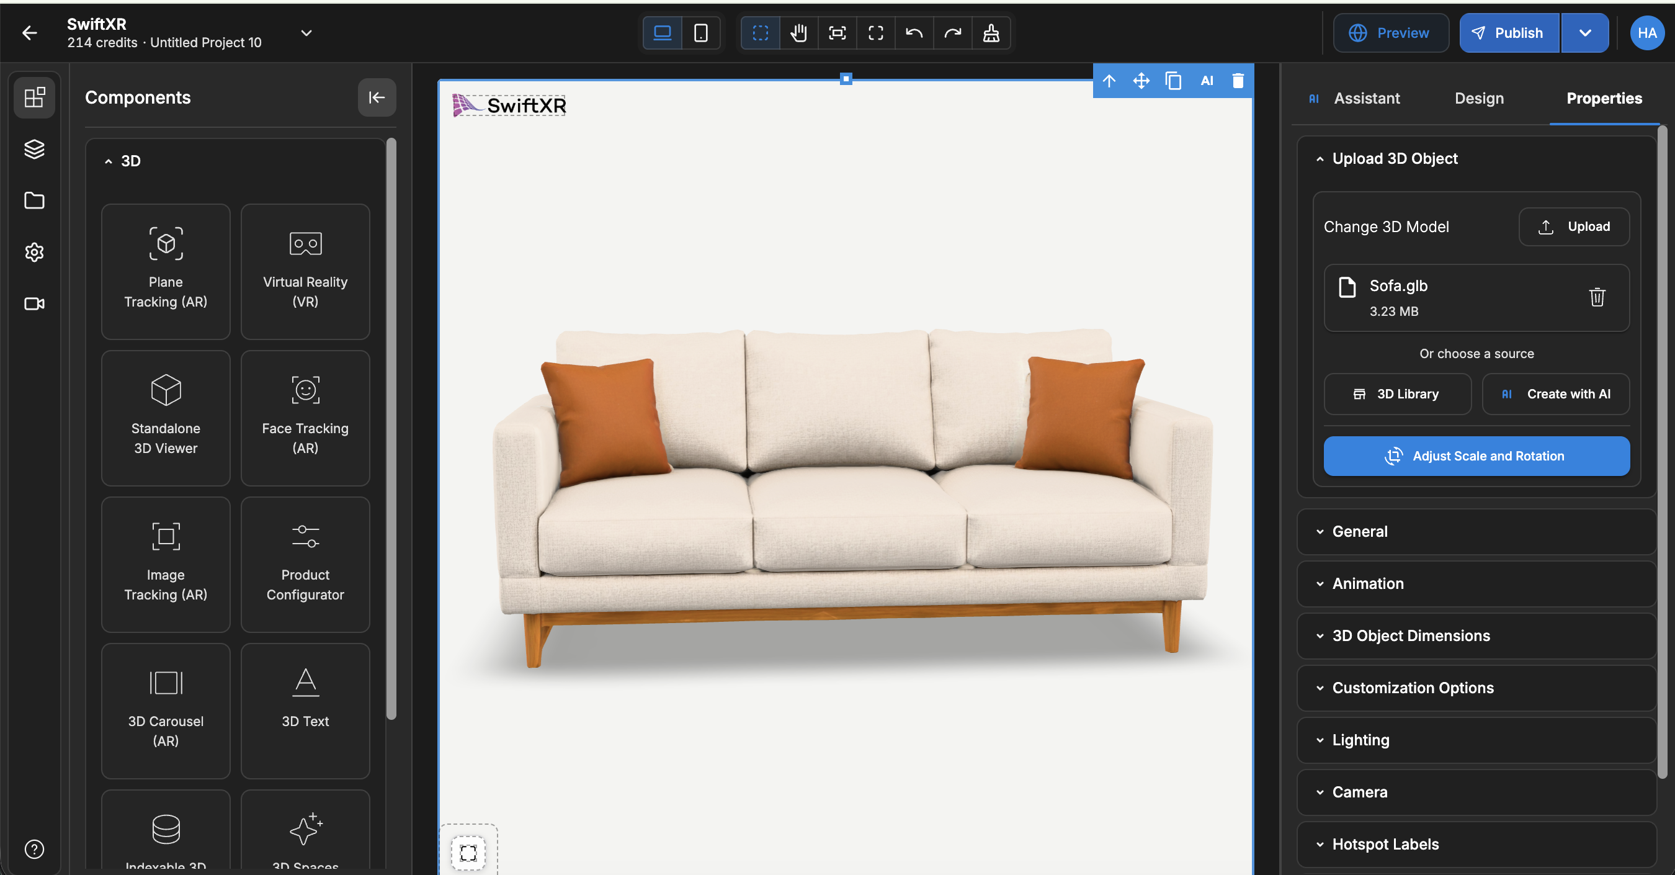1675x875 pixels.
Task: Click the Sofa.glb file name
Action: pyautogui.click(x=1398, y=285)
